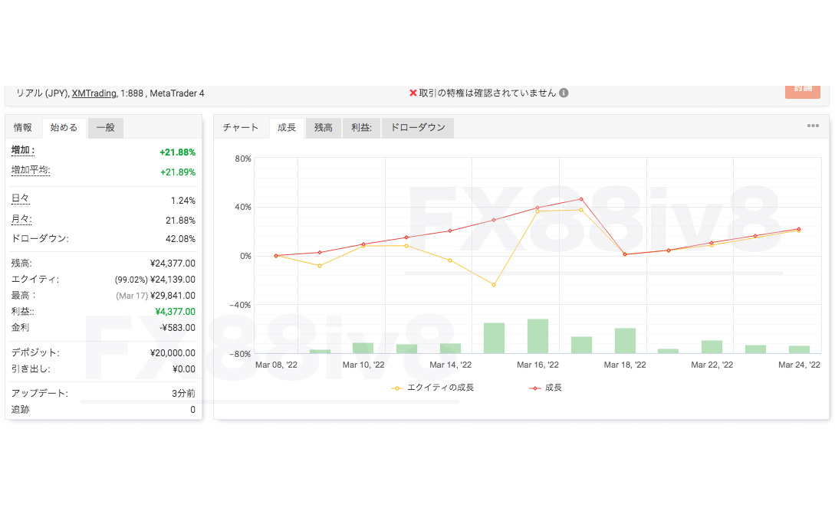The width and height of the screenshot is (835, 514).
Task: Click the リアル (JPY) account type text
Action: [41, 93]
